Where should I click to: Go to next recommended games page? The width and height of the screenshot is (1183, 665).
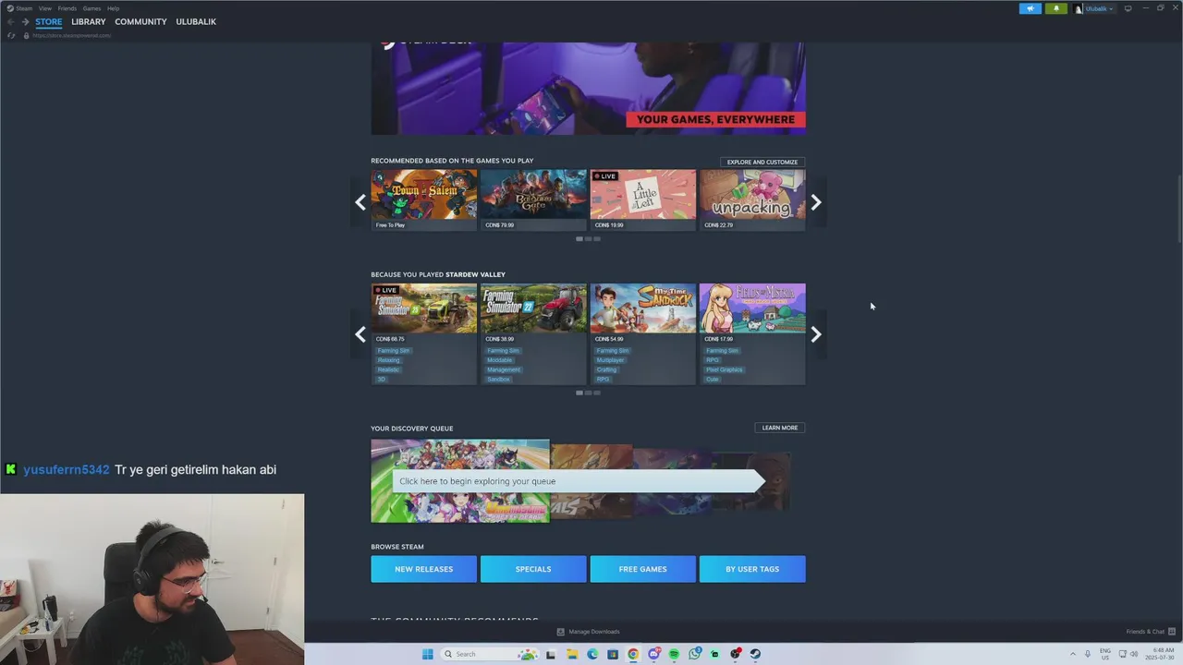point(816,202)
